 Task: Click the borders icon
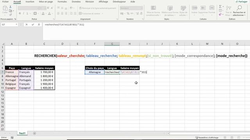(x=35, y=14)
